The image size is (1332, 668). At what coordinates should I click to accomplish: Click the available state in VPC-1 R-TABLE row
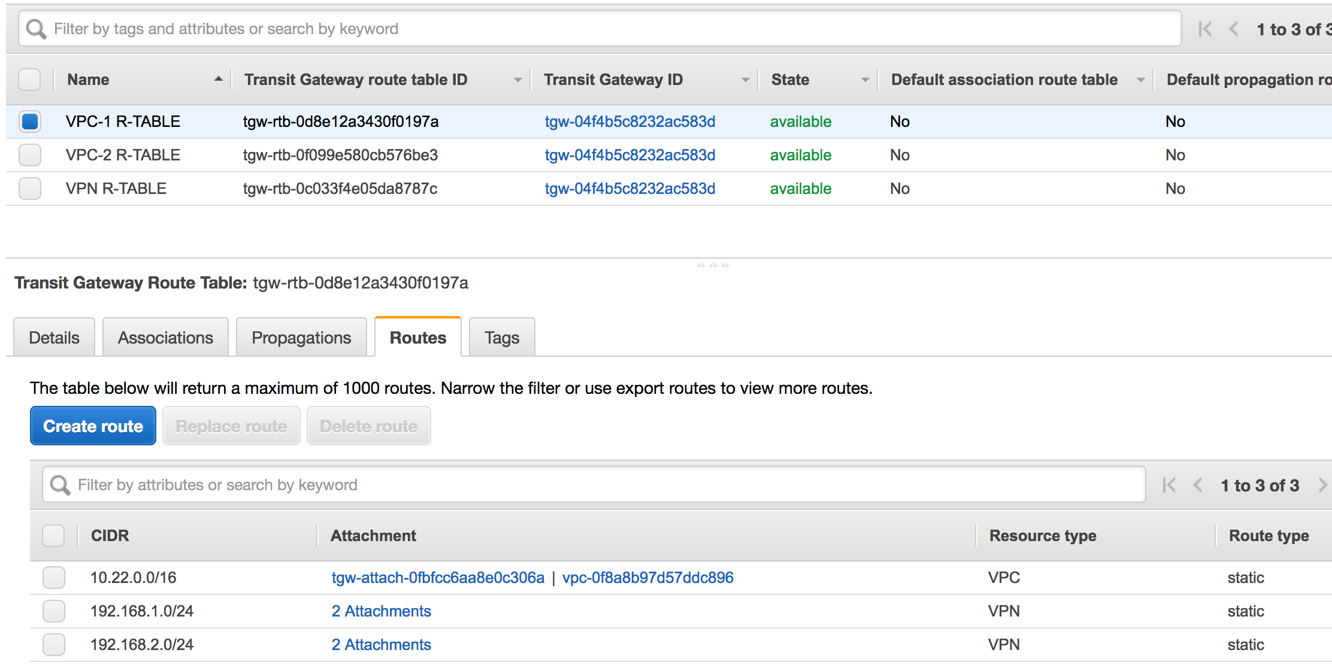point(801,122)
